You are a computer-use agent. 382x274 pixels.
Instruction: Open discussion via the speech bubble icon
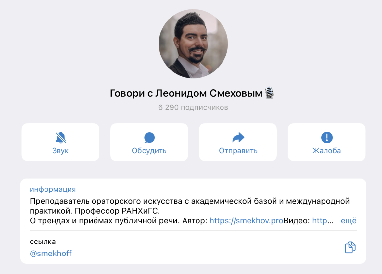[149, 138]
